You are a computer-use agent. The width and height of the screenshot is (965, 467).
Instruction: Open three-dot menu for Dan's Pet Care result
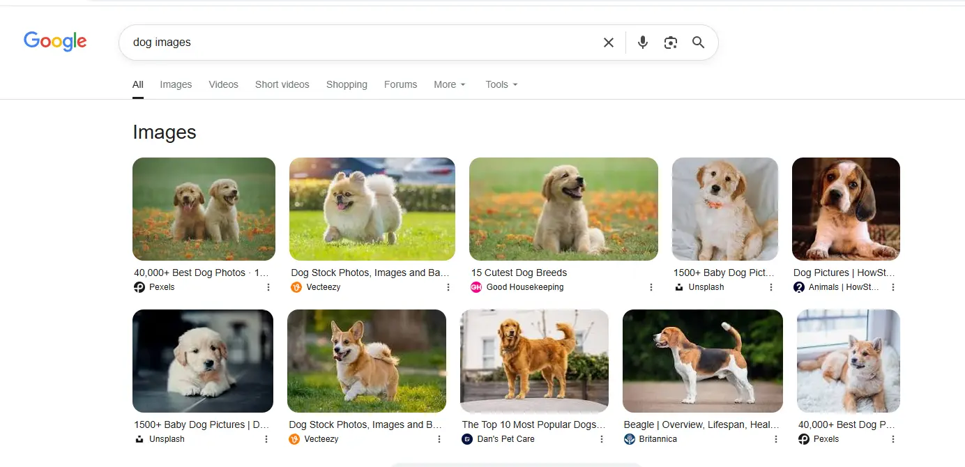click(602, 439)
